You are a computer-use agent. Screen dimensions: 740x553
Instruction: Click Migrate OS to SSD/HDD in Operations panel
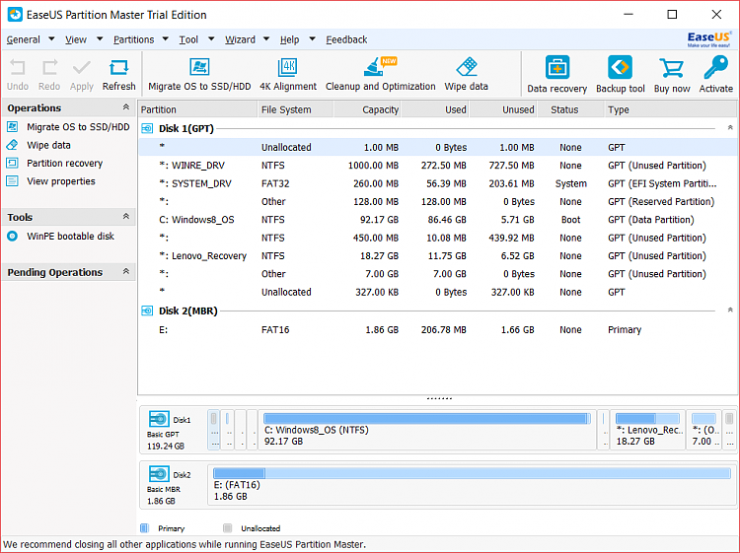click(78, 127)
